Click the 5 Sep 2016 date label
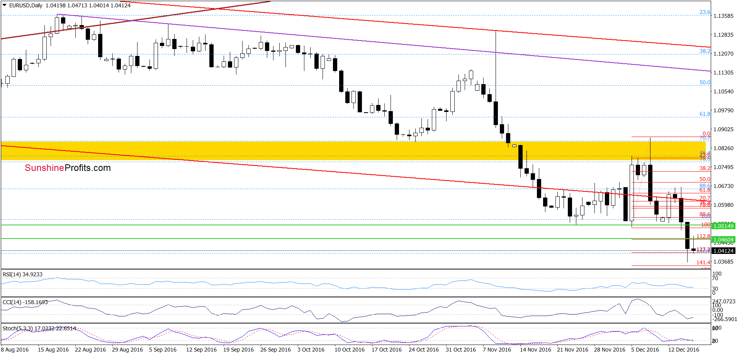Image resolution: width=737 pixels, height=355 pixels. point(163,350)
